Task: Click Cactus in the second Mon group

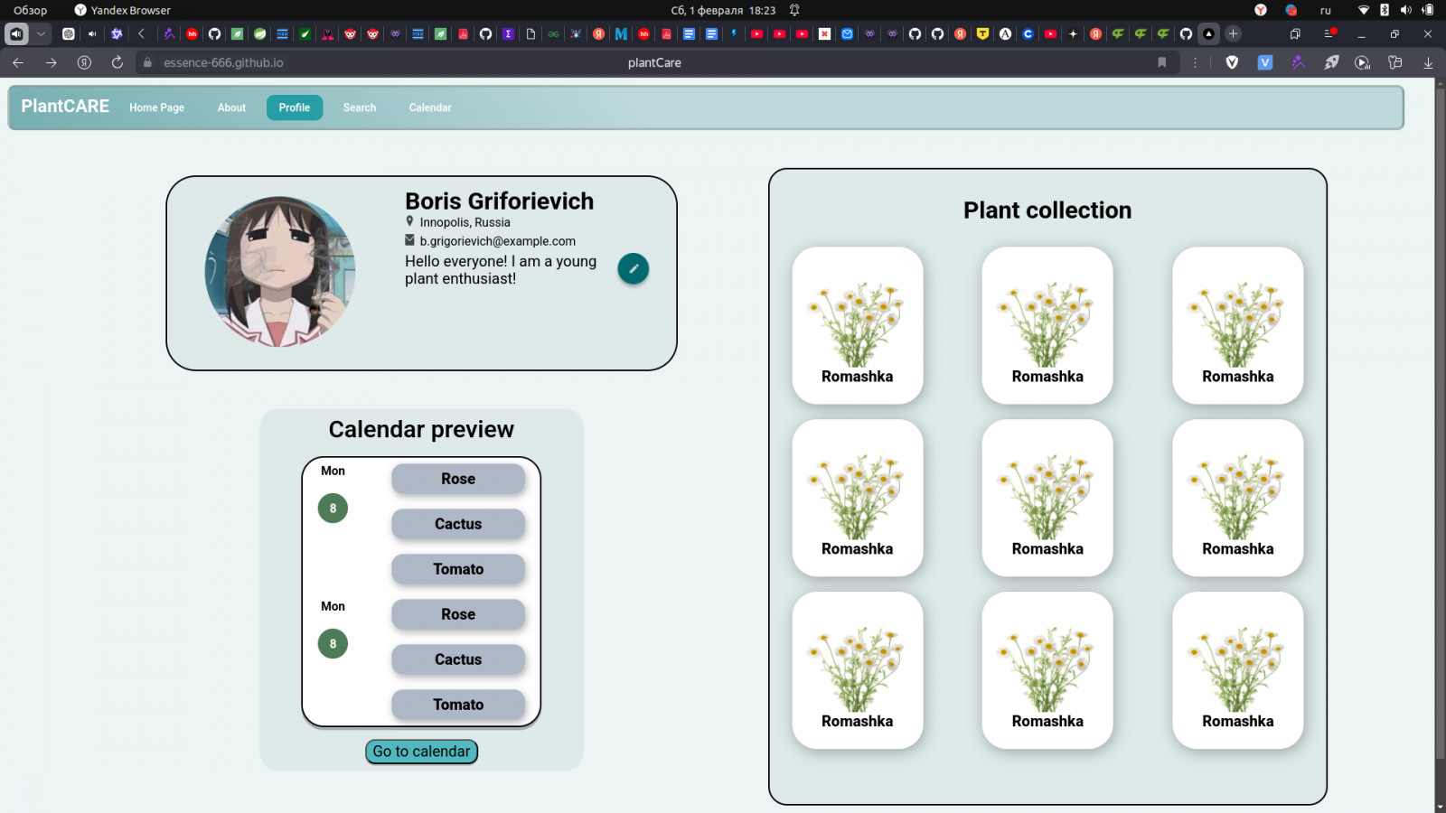Action: pyautogui.click(x=458, y=659)
